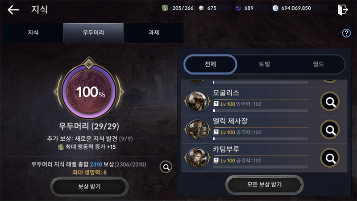The width and height of the screenshot is (357, 201).
Task: Tap the purple orb currency icon
Action: click(x=238, y=8)
